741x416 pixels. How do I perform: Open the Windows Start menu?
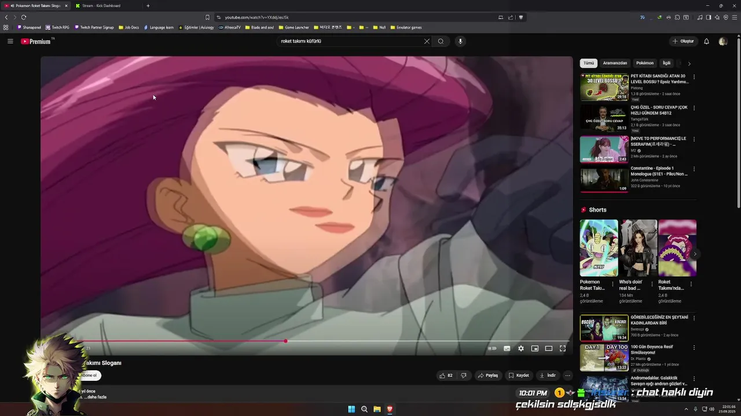(x=351, y=409)
